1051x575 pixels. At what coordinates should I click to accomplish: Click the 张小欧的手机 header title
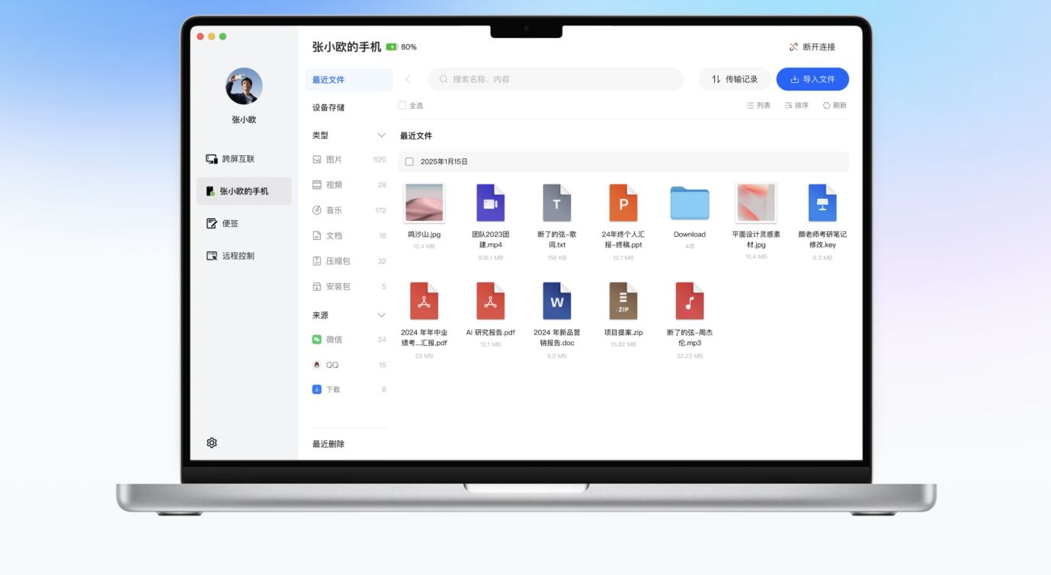click(347, 47)
